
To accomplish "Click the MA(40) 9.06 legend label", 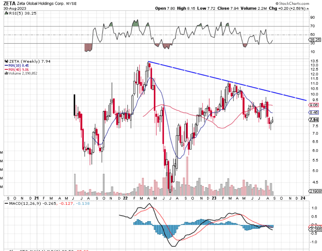I will coord(19,70).
